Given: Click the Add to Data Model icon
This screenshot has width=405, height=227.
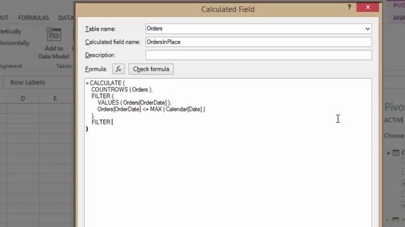Looking at the screenshot, I should [54, 34].
